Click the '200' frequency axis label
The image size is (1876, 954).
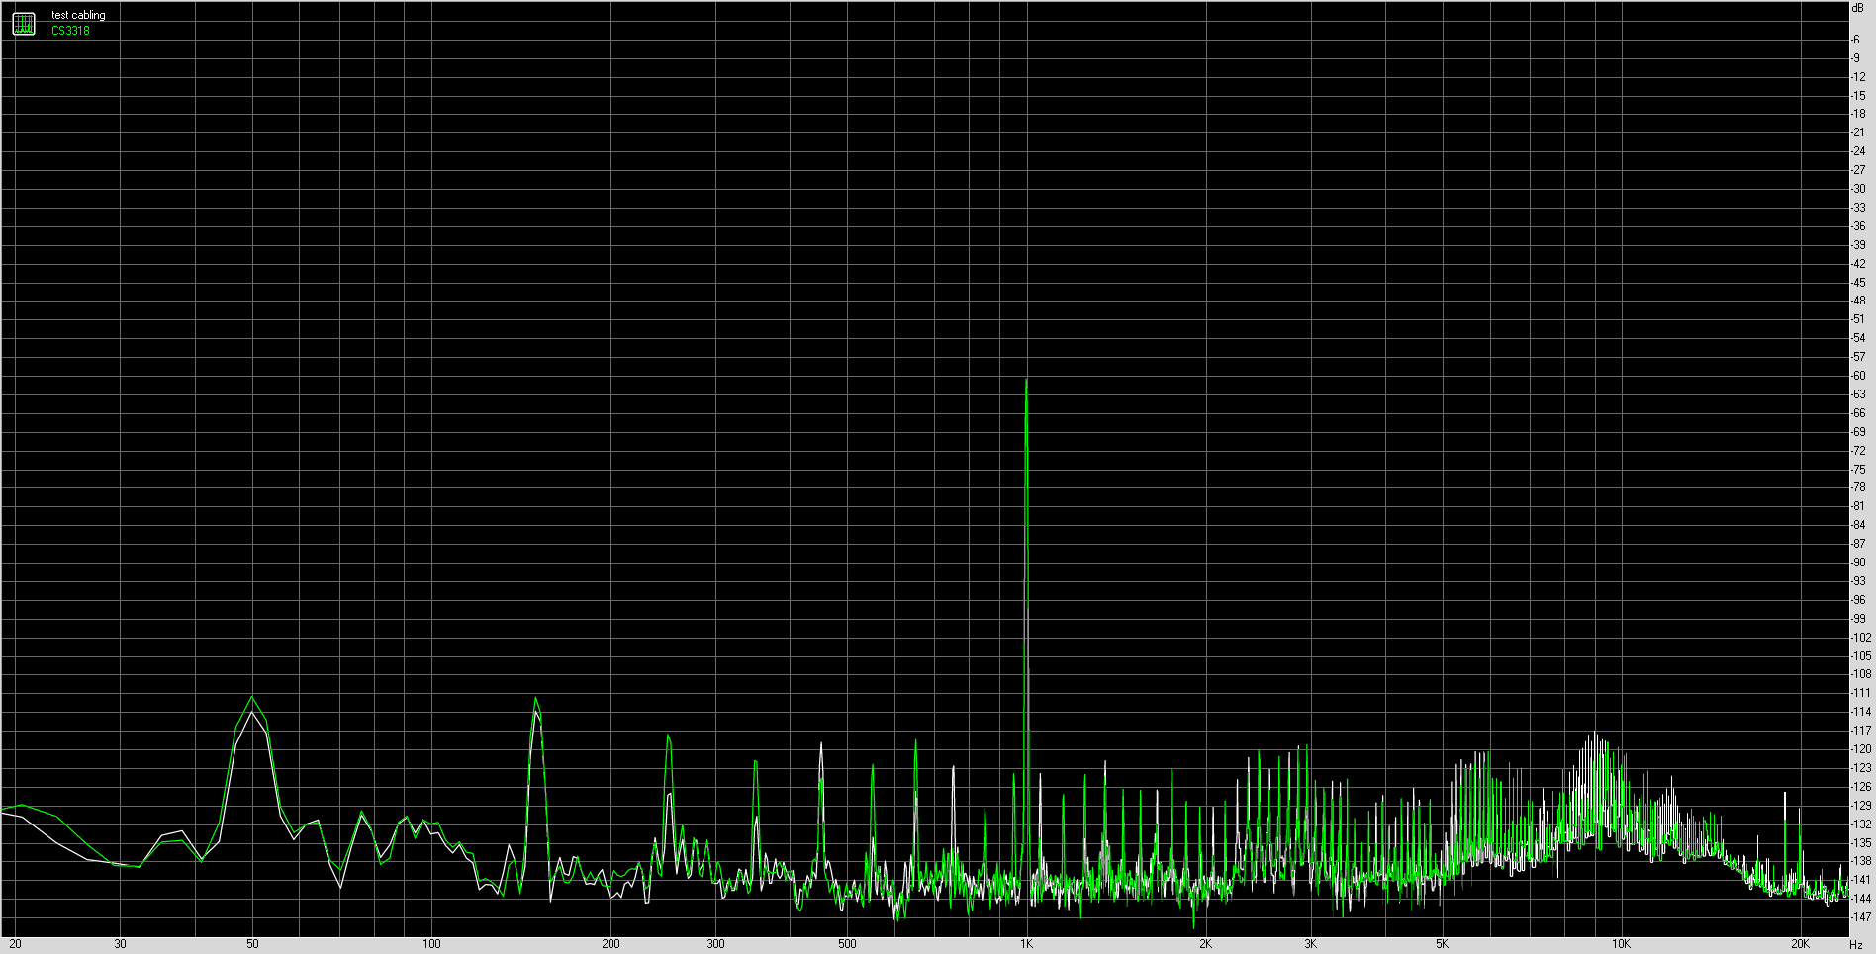[610, 944]
